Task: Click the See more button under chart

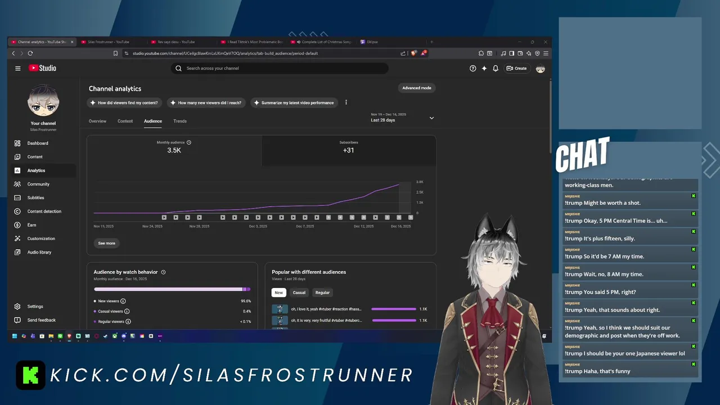Action: click(x=106, y=243)
